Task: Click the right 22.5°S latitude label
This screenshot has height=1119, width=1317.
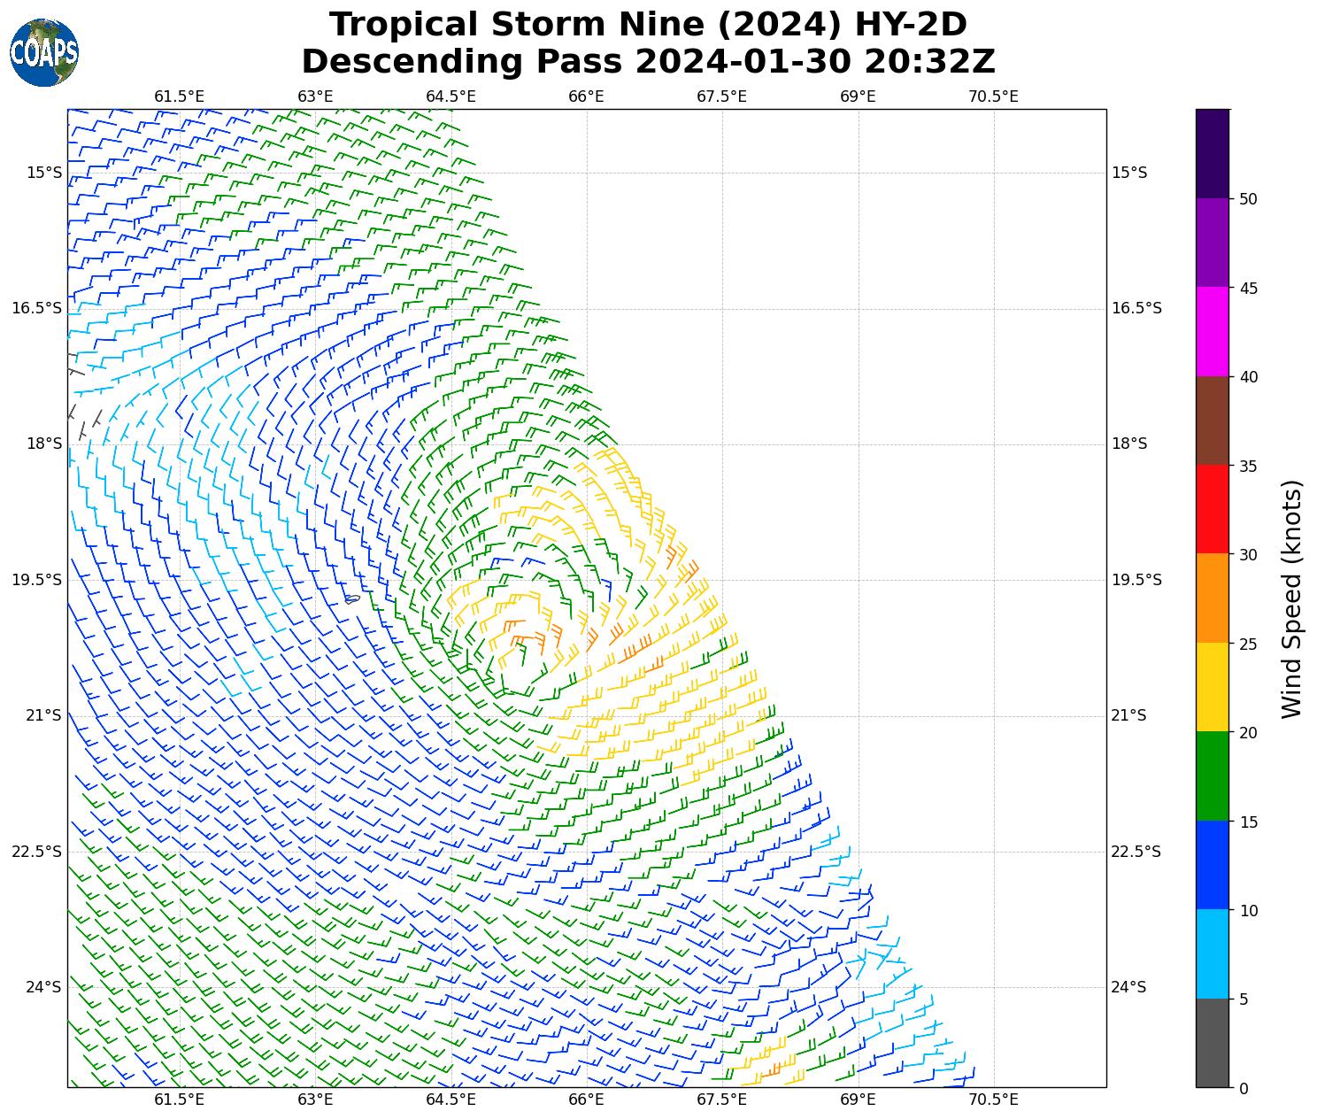Action: tap(1129, 852)
